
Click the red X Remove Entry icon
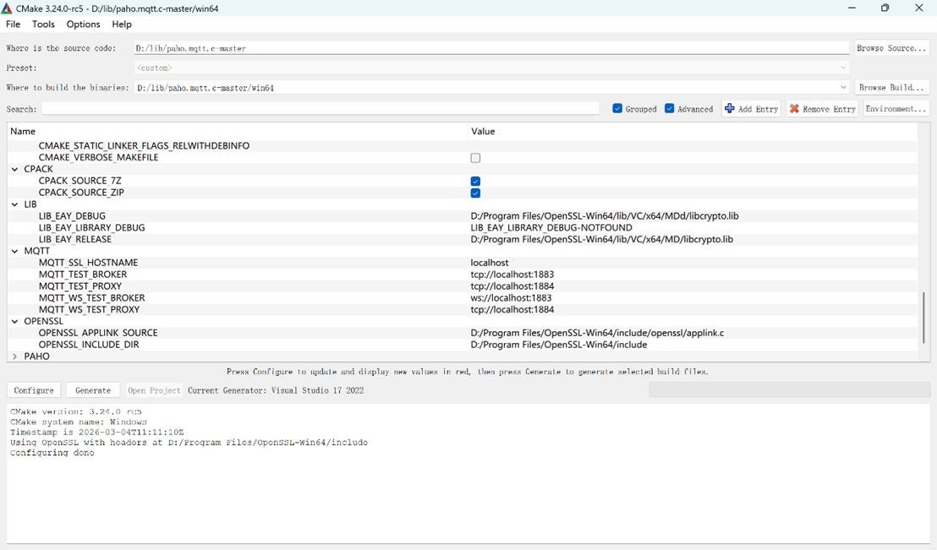click(794, 109)
